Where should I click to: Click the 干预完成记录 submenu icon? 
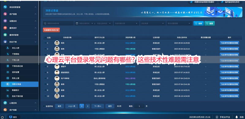8,66
